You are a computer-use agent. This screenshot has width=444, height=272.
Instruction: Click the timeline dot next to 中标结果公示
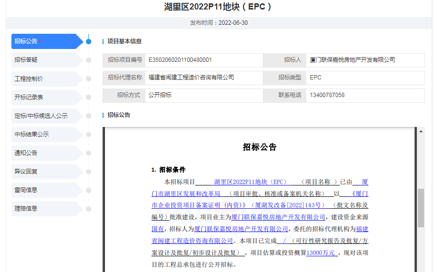point(88,134)
